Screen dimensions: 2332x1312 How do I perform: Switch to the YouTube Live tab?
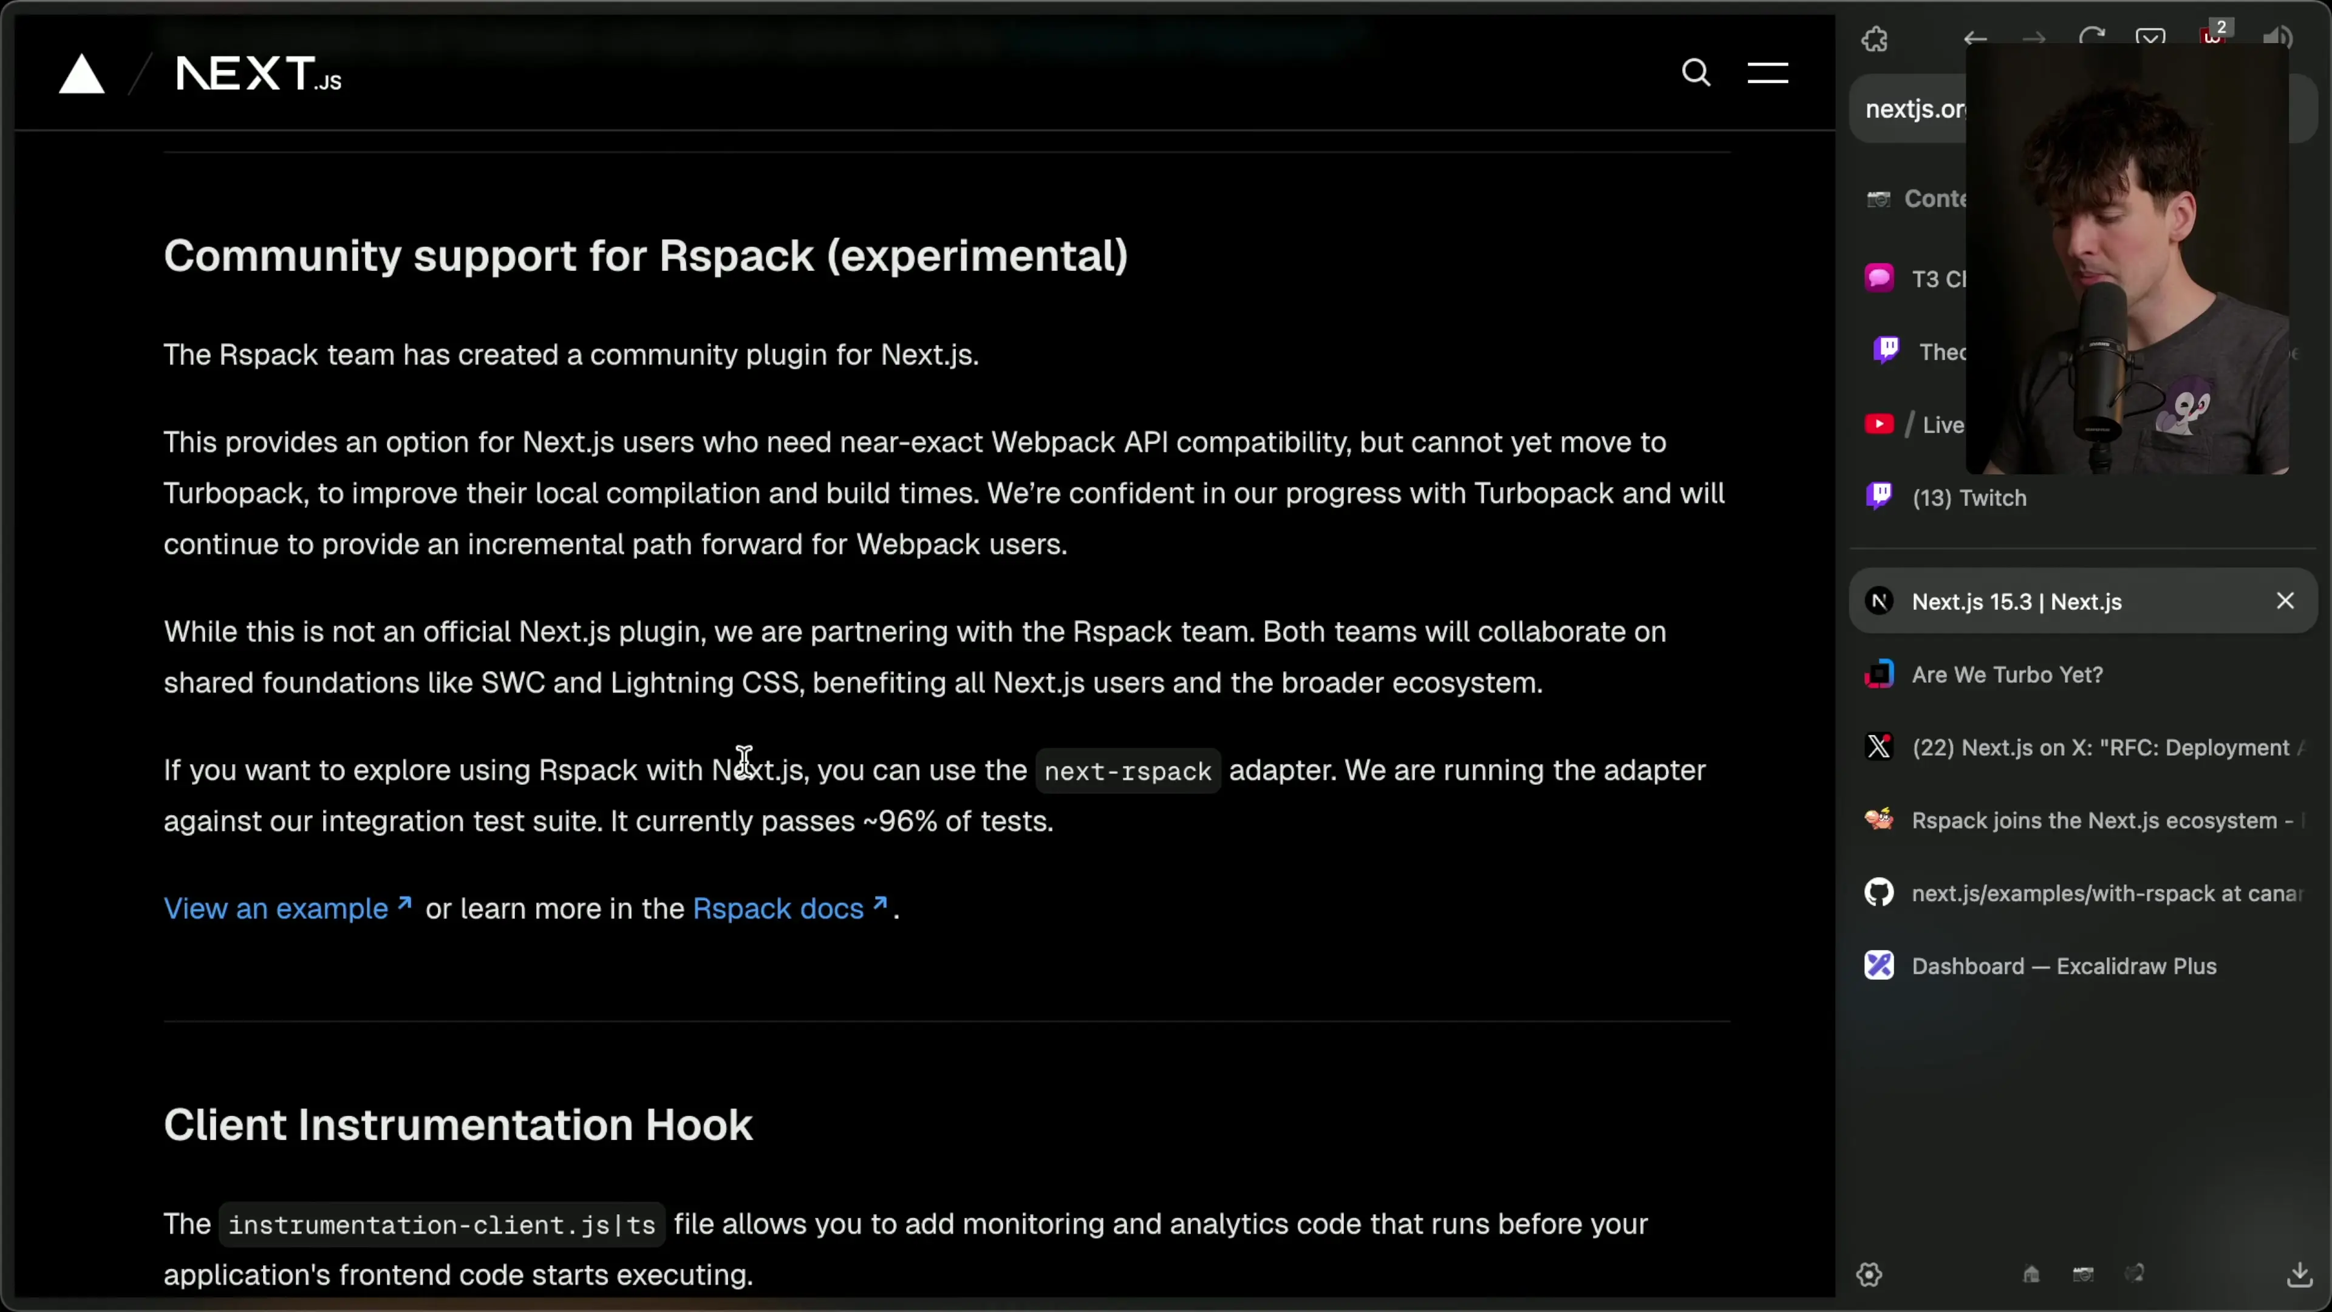[x=1915, y=425]
